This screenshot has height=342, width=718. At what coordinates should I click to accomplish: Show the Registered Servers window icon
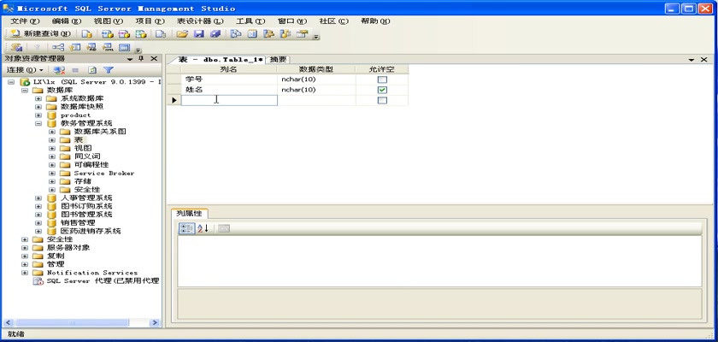point(235,34)
